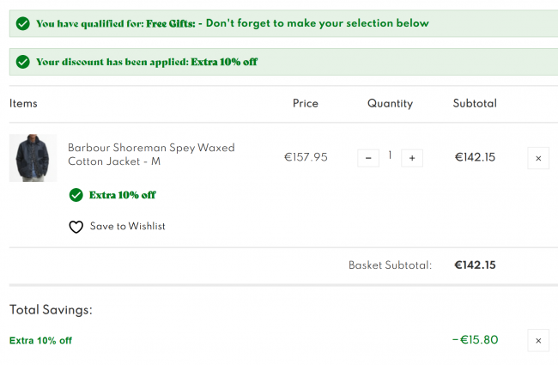Open Barbour Shoreman Spey Waxed Cotton Jacket link
Viewport: 558px width, 365px height.
pyautogui.click(x=151, y=155)
